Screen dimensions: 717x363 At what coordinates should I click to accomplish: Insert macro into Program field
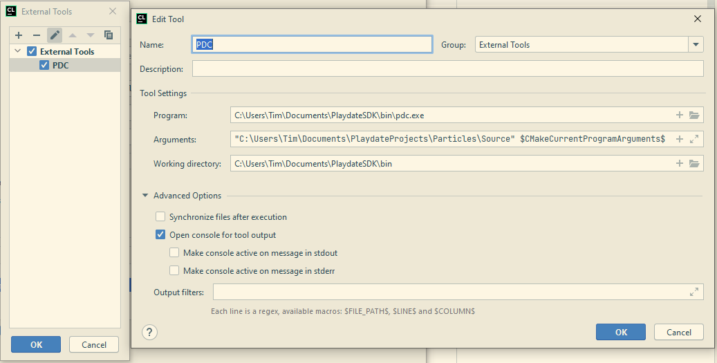point(680,115)
